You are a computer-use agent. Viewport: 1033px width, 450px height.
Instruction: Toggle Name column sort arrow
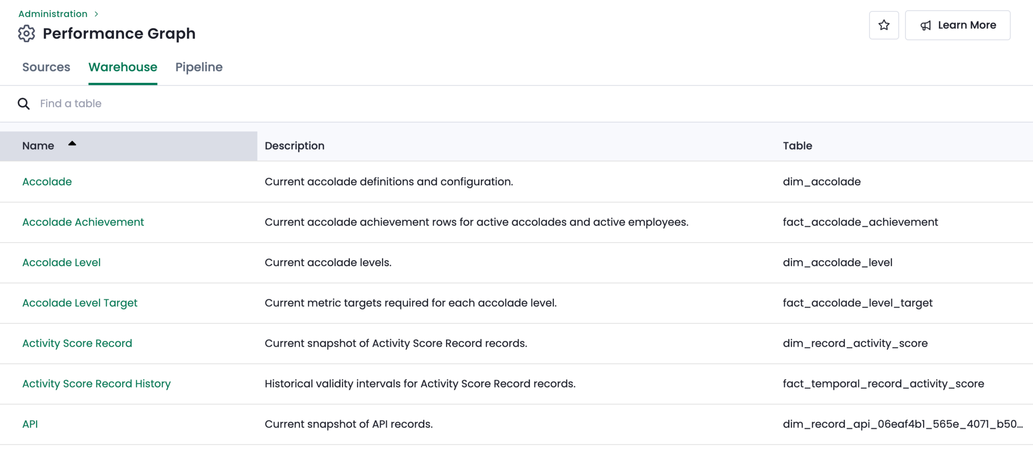(72, 144)
